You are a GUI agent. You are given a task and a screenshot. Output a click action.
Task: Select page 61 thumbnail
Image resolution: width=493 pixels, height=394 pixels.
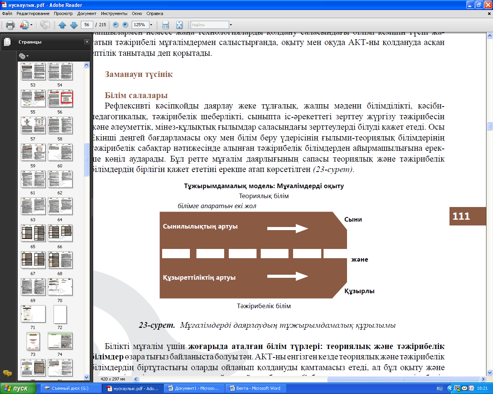33,179
